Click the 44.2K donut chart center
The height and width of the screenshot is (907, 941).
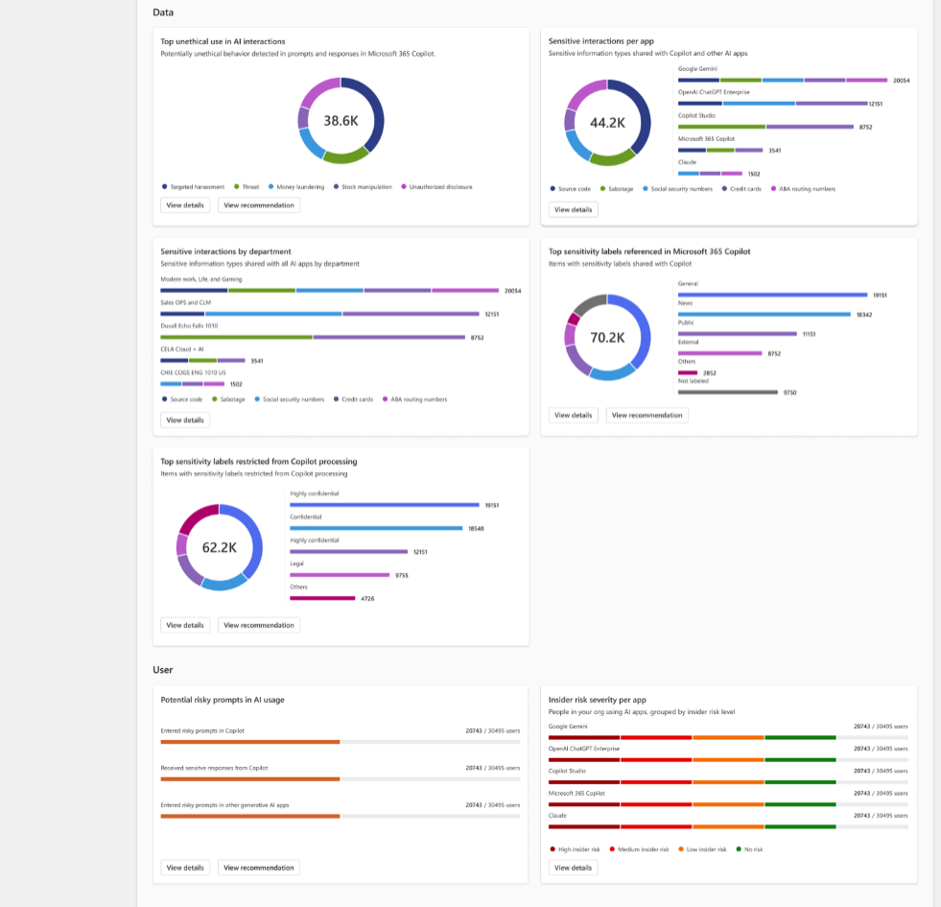click(607, 123)
